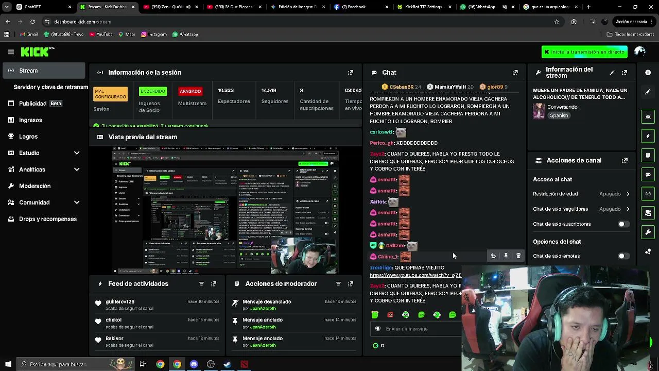The height and width of the screenshot is (371, 659).
Task: Toggle Chat de solo-suscriptores switch
Action: (624, 224)
